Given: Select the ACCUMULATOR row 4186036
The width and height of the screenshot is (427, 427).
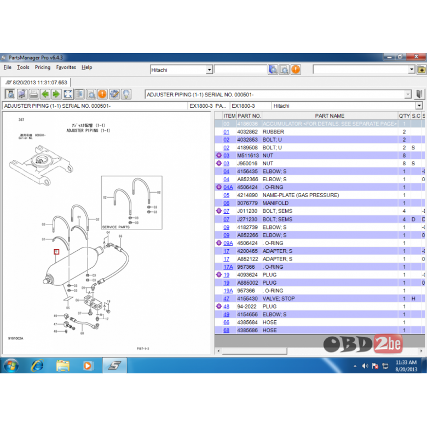Looking at the screenshot, I should click(320, 124).
